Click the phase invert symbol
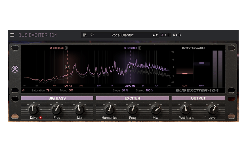The width and height of the screenshot is (246, 158). 24,91
